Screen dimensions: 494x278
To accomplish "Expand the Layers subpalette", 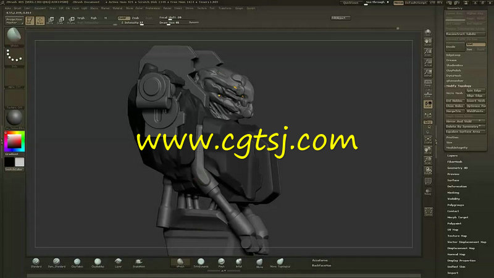I will (453, 156).
